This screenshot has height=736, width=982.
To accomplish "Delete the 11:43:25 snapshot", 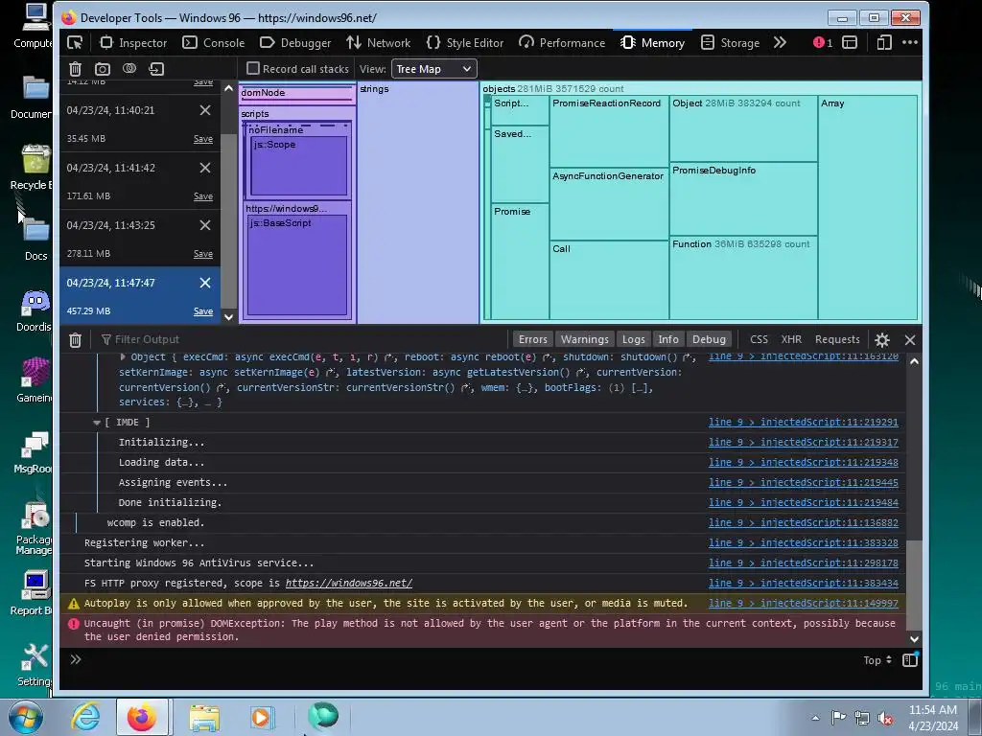I will pyautogui.click(x=205, y=225).
